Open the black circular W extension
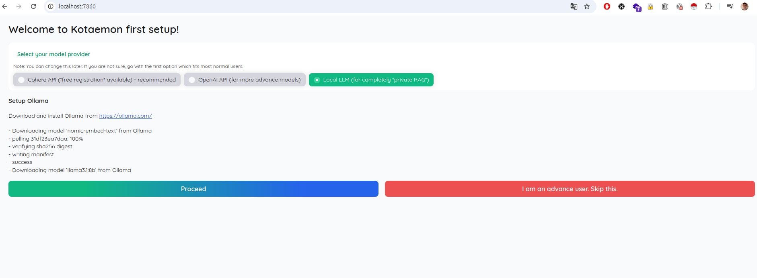The height and width of the screenshot is (278, 757). pos(621,6)
